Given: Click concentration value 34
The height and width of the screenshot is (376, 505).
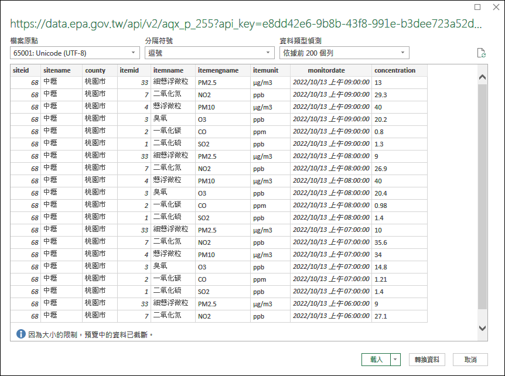Looking at the screenshot, I should click(378, 255).
